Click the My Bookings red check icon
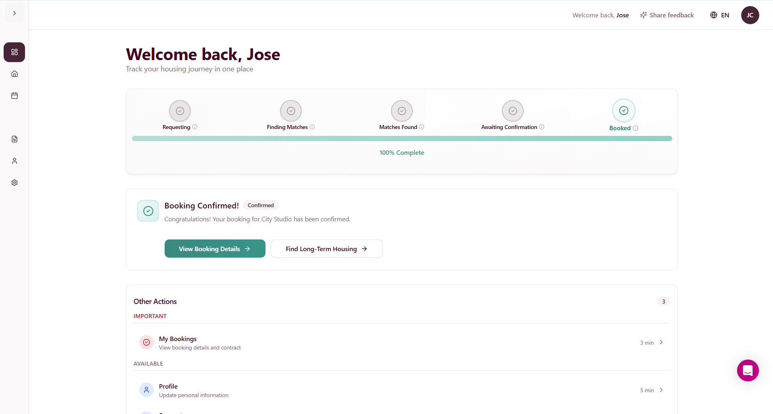 146,342
